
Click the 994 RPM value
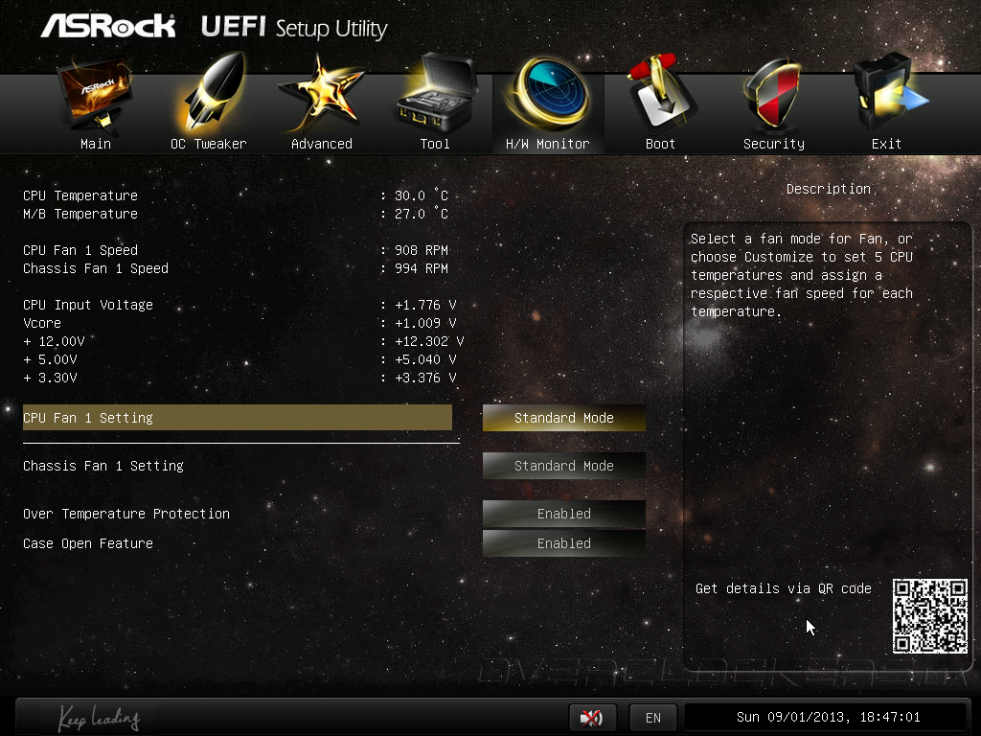[422, 268]
